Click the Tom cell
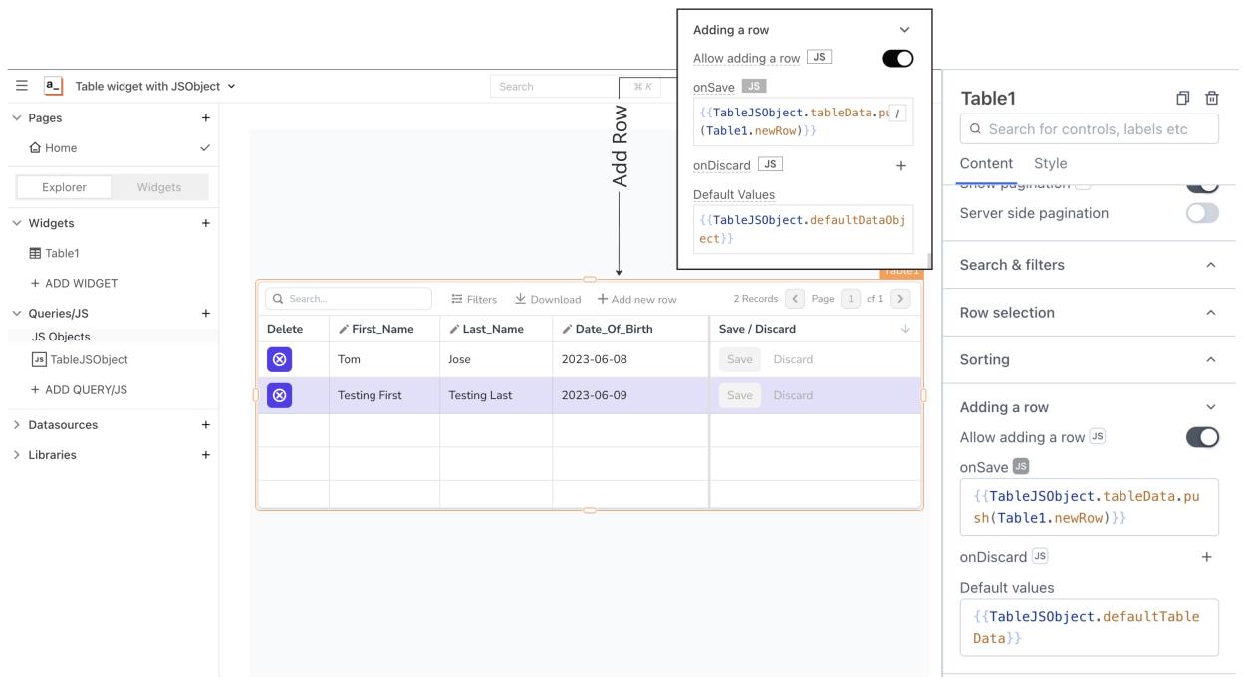 [384, 359]
